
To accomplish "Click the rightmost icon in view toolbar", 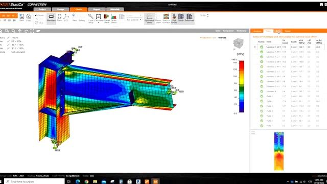I will (38, 31).
